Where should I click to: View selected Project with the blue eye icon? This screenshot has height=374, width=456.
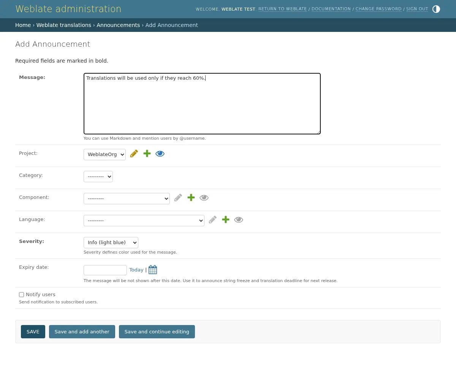pos(160,154)
